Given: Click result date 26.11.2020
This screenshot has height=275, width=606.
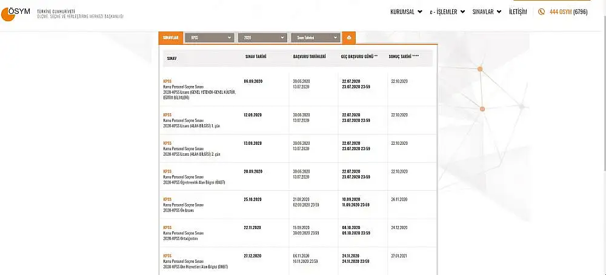Looking at the screenshot, I should [399, 199].
